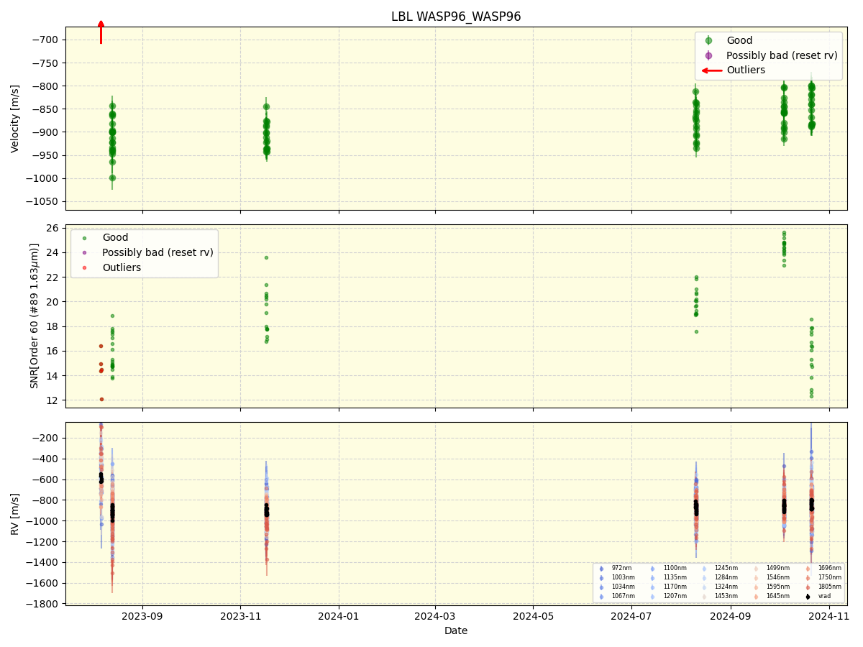Click the 'vrad' legend entry
The height and width of the screenshot is (647, 863).
pyautogui.click(x=824, y=596)
